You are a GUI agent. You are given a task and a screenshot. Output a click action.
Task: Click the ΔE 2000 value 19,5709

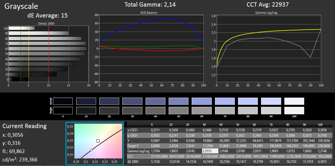pyautogui.click(x=258, y=162)
